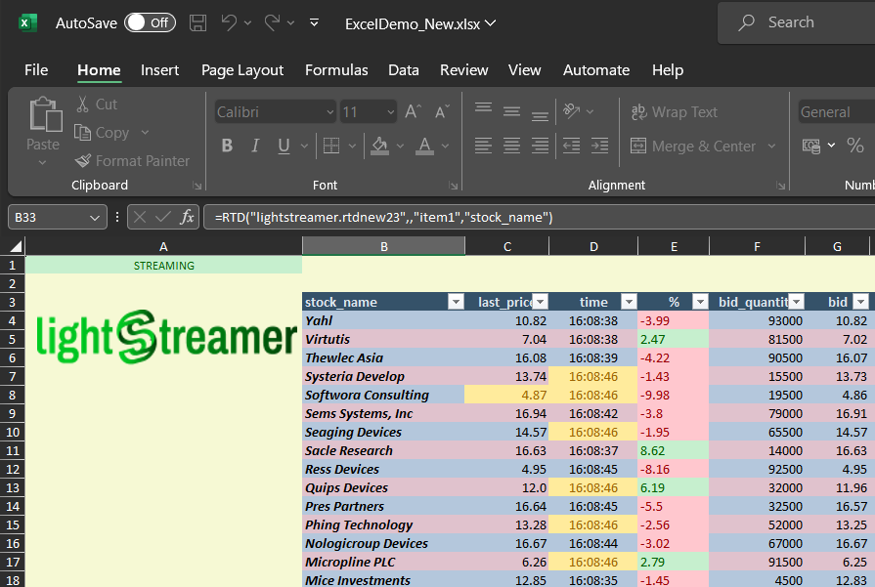This screenshot has height=587, width=875.
Task: Click the Font Color letter A
Action: [424, 146]
